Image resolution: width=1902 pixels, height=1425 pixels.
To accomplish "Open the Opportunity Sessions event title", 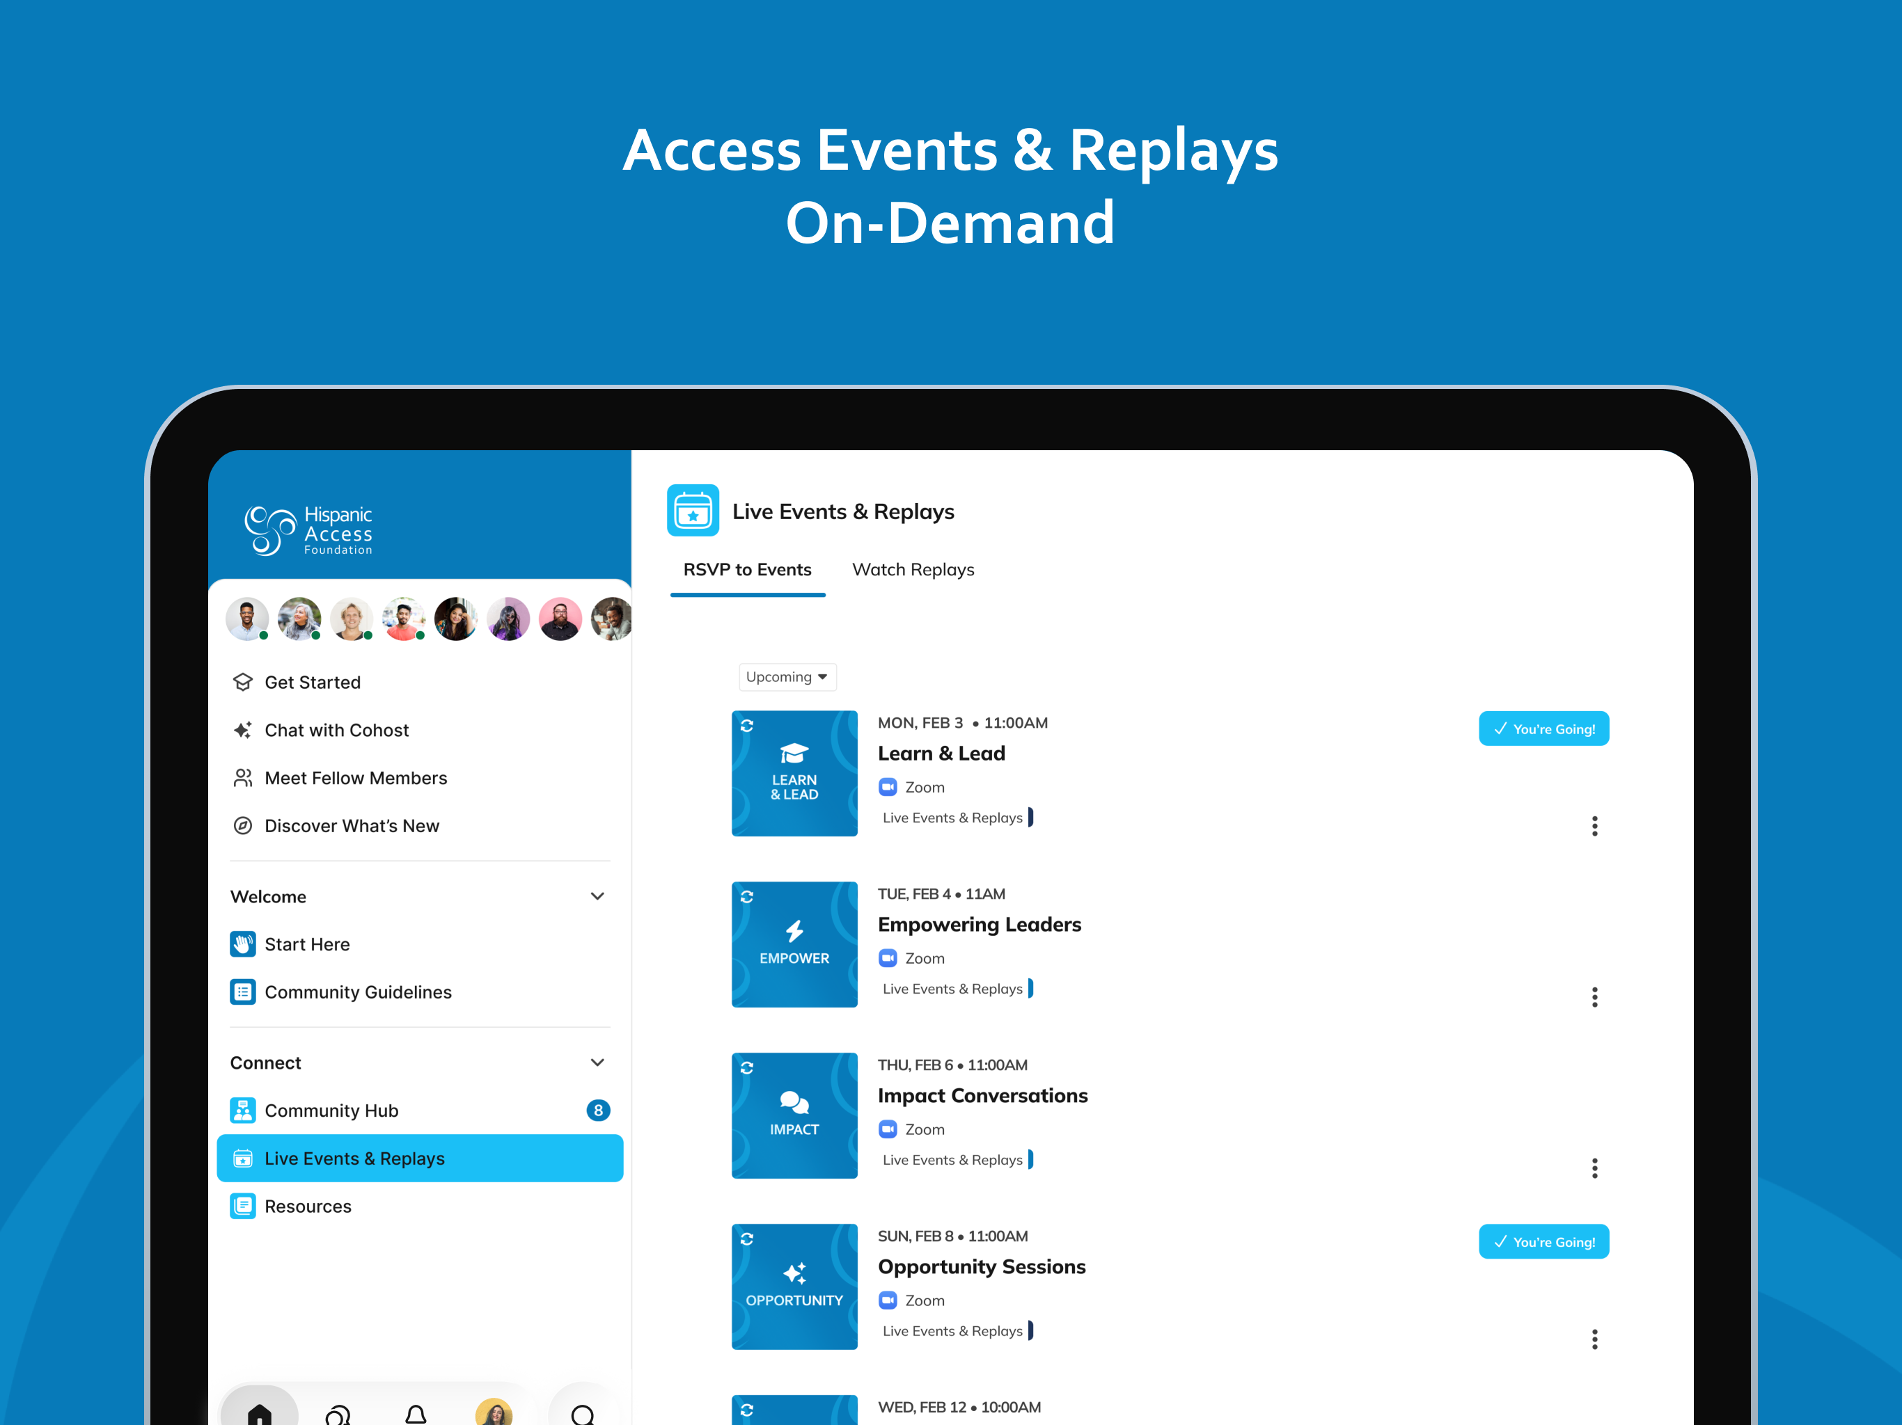I will pyautogui.click(x=982, y=1267).
